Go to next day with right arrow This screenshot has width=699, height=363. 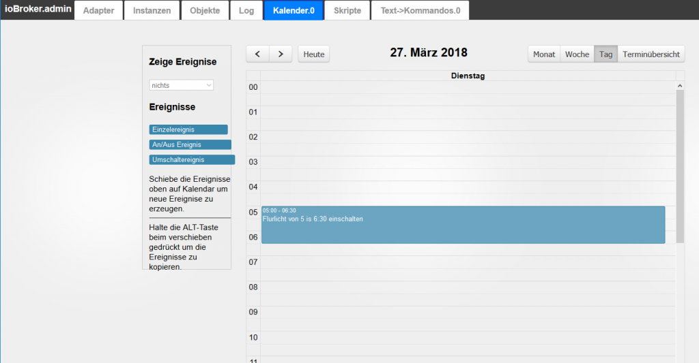[x=281, y=54]
